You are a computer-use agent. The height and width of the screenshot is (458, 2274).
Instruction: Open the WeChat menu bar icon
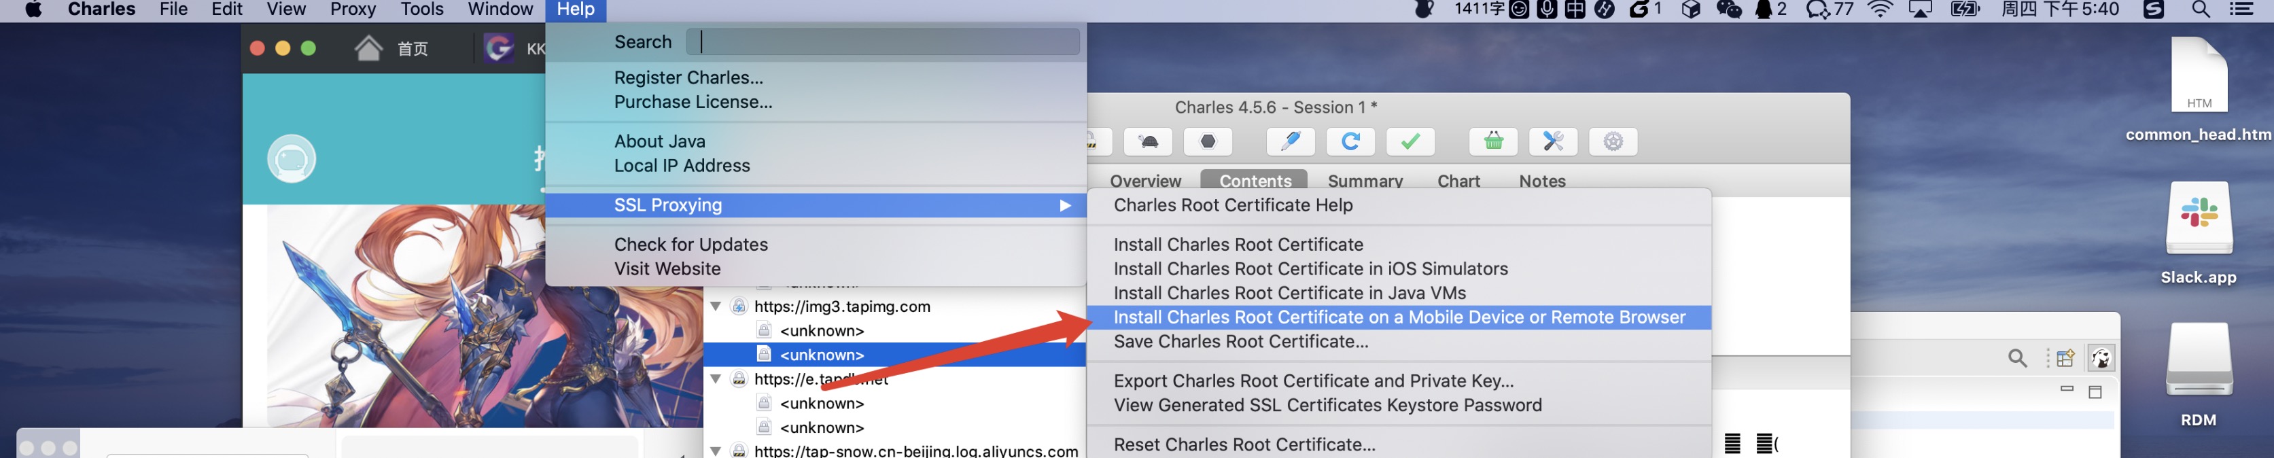coord(1728,10)
